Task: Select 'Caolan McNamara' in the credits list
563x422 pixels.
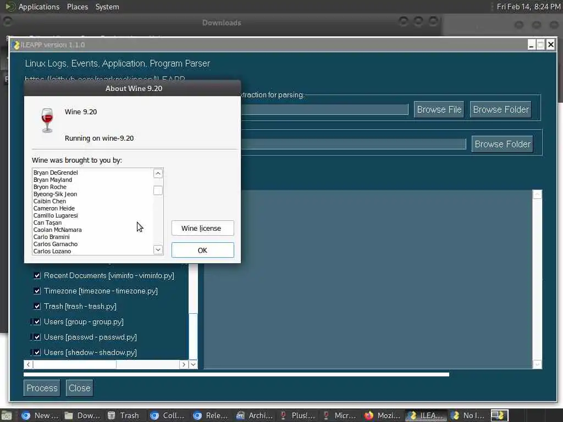Action: tap(57, 230)
